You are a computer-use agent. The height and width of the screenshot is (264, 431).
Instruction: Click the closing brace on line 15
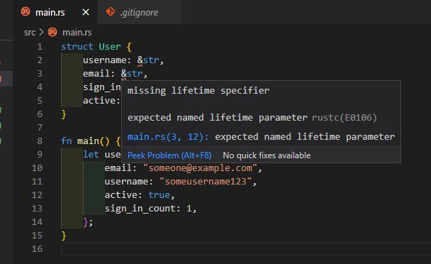tap(64, 236)
